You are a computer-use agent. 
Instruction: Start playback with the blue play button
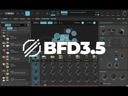tap(27, 14)
